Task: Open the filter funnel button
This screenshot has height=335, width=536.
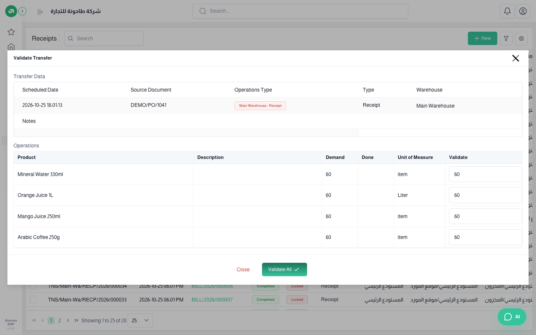Action: (x=506, y=38)
